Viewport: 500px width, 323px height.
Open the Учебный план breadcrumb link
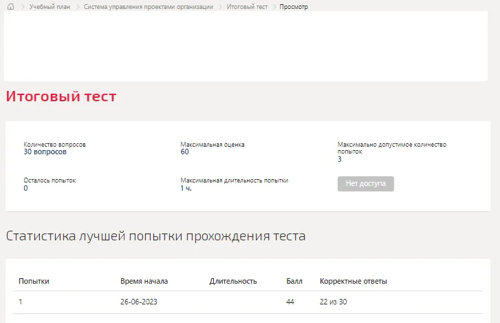[50, 7]
